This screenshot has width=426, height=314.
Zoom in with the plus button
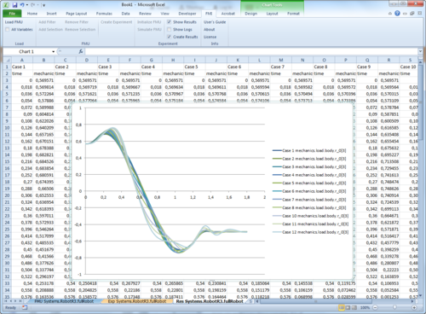(x=414, y=307)
